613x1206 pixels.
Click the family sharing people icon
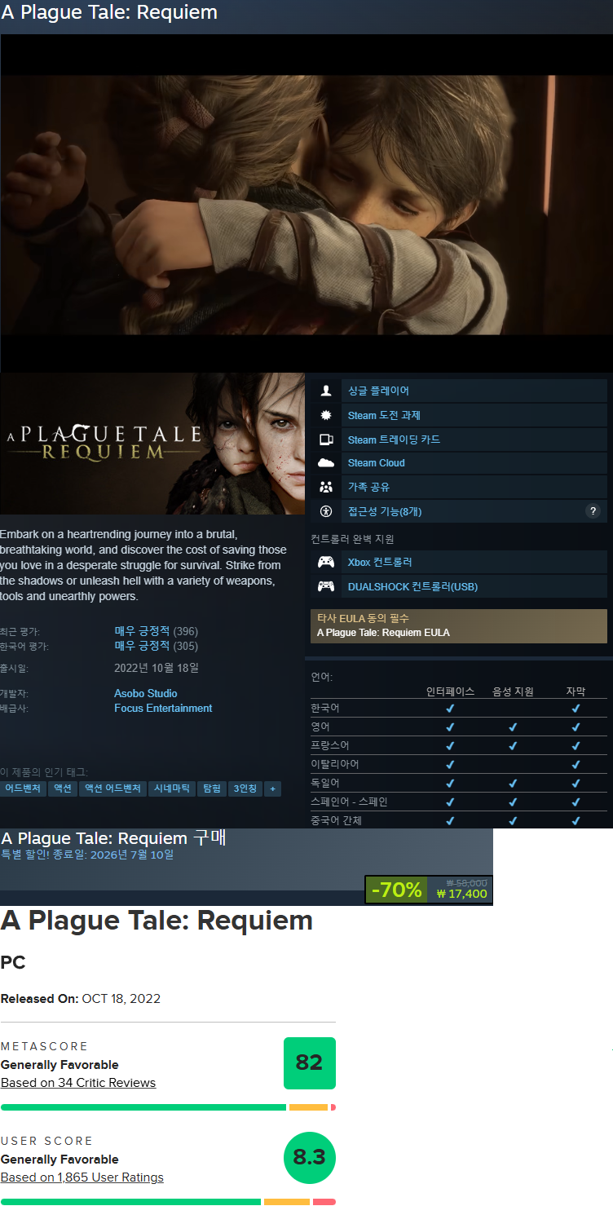point(326,487)
